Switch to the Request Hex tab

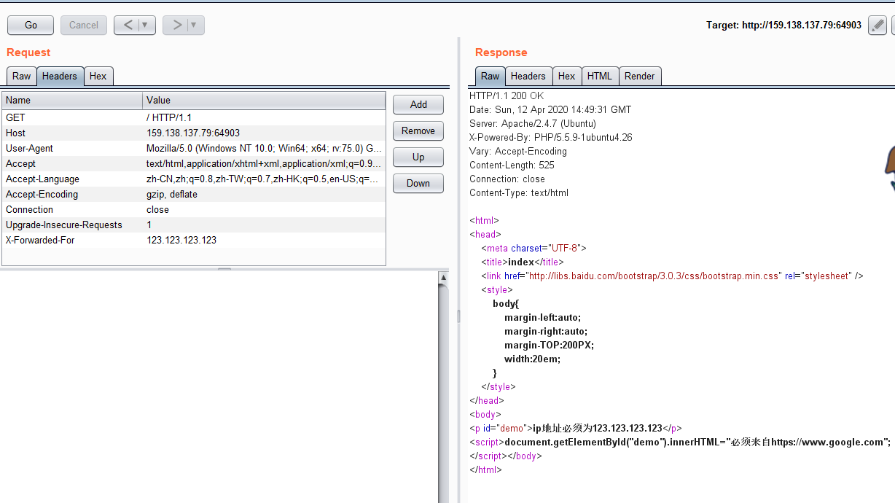coord(98,76)
